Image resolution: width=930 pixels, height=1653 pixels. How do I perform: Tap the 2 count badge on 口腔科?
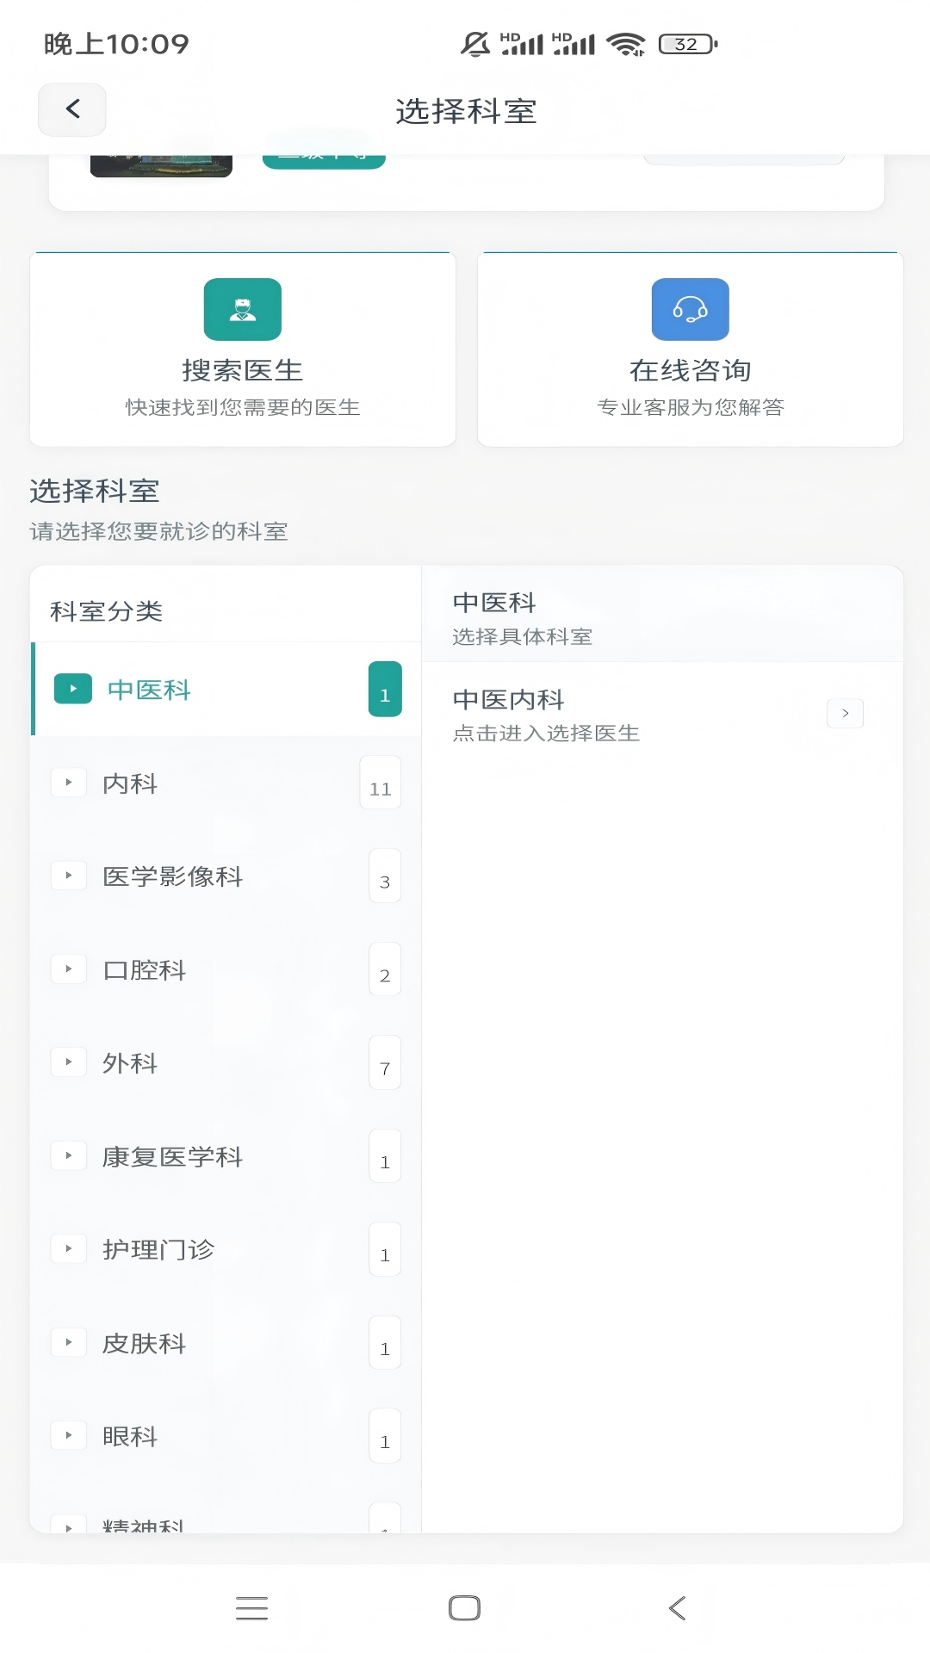point(385,969)
